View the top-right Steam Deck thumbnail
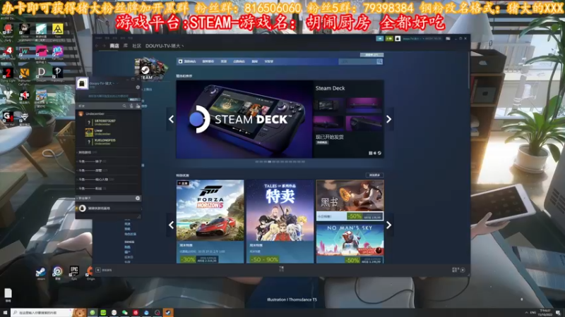The height and width of the screenshot is (317, 565). pos(364,104)
